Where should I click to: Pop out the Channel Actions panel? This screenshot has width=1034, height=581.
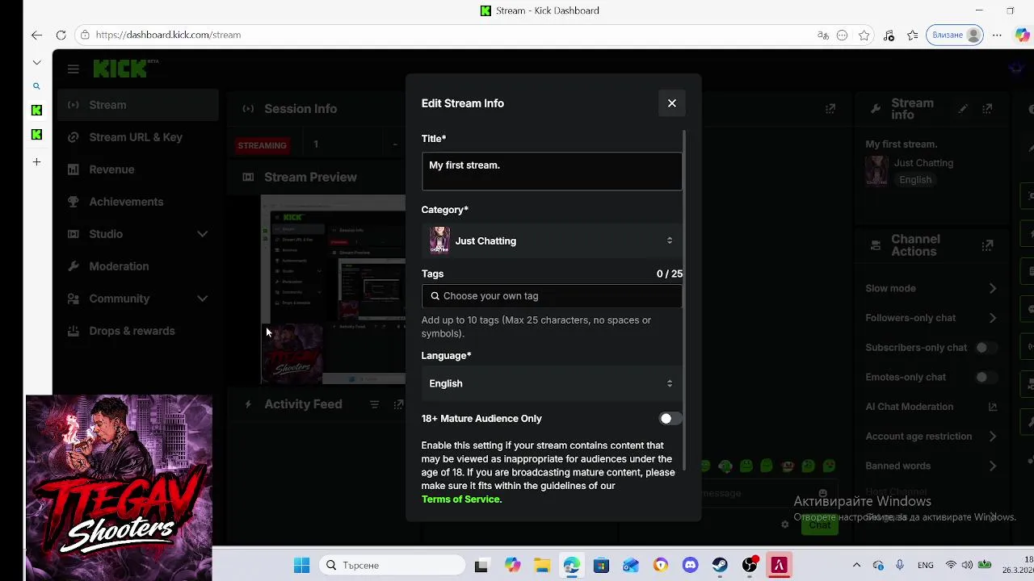(x=987, y=245)
